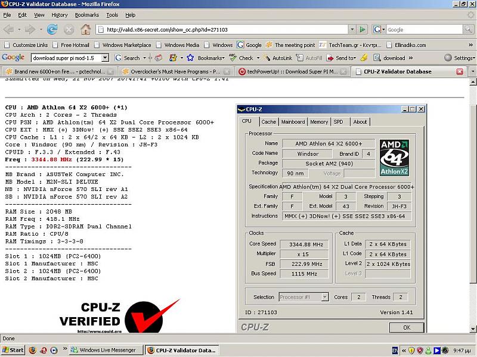Expand hidden system tray icons
Screen dimensions: 477x357
404,350
